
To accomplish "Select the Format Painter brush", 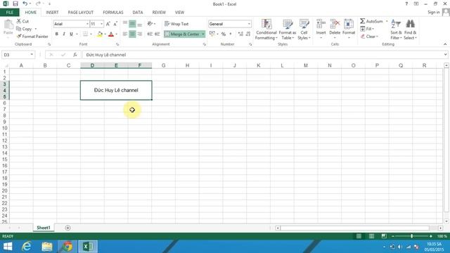I will coord(32,37).
